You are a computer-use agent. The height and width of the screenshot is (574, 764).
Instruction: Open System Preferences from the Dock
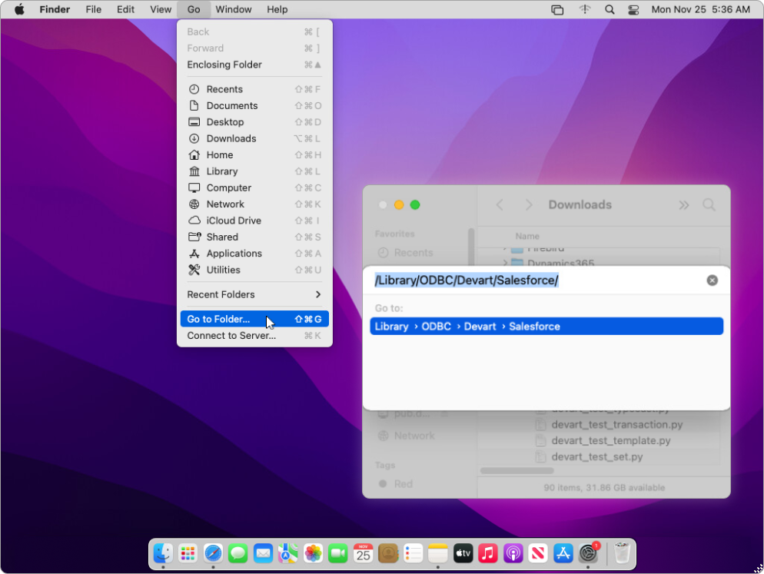(x=589, y=553)
